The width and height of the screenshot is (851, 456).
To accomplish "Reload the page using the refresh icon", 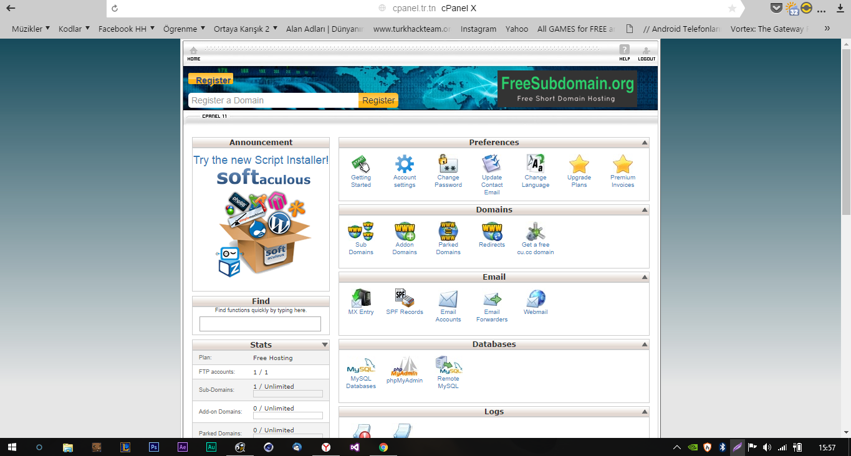I will 115,9.
